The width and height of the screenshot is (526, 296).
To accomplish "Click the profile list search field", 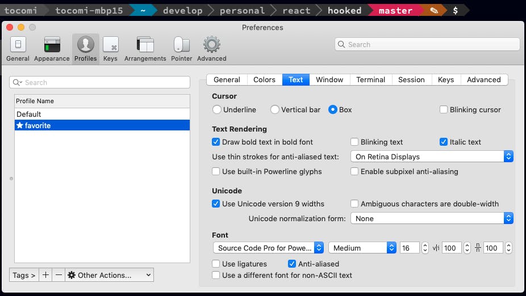I will [x=99, y=82].
